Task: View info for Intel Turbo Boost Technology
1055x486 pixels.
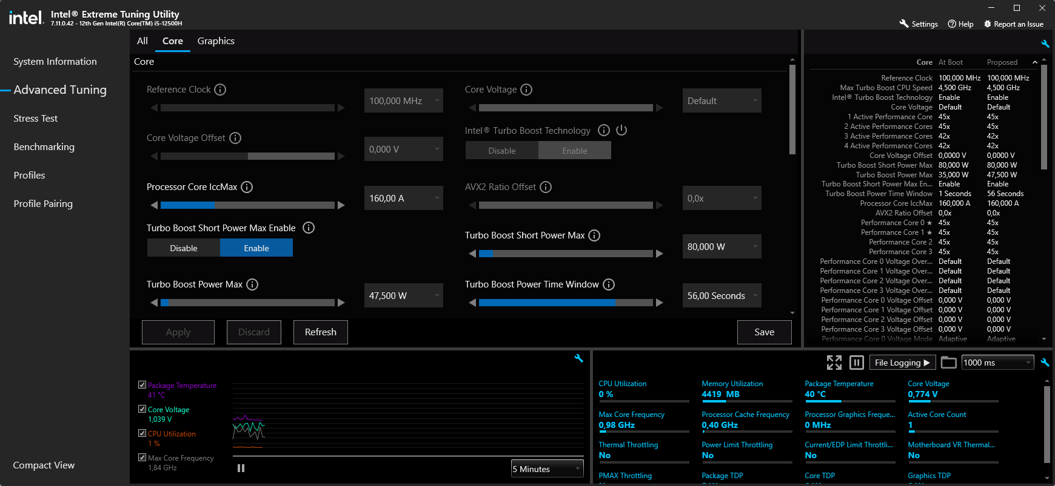Action: pyautogui.click(x=604, y=130)
